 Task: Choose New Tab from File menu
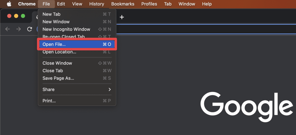[x=77, y=14]
